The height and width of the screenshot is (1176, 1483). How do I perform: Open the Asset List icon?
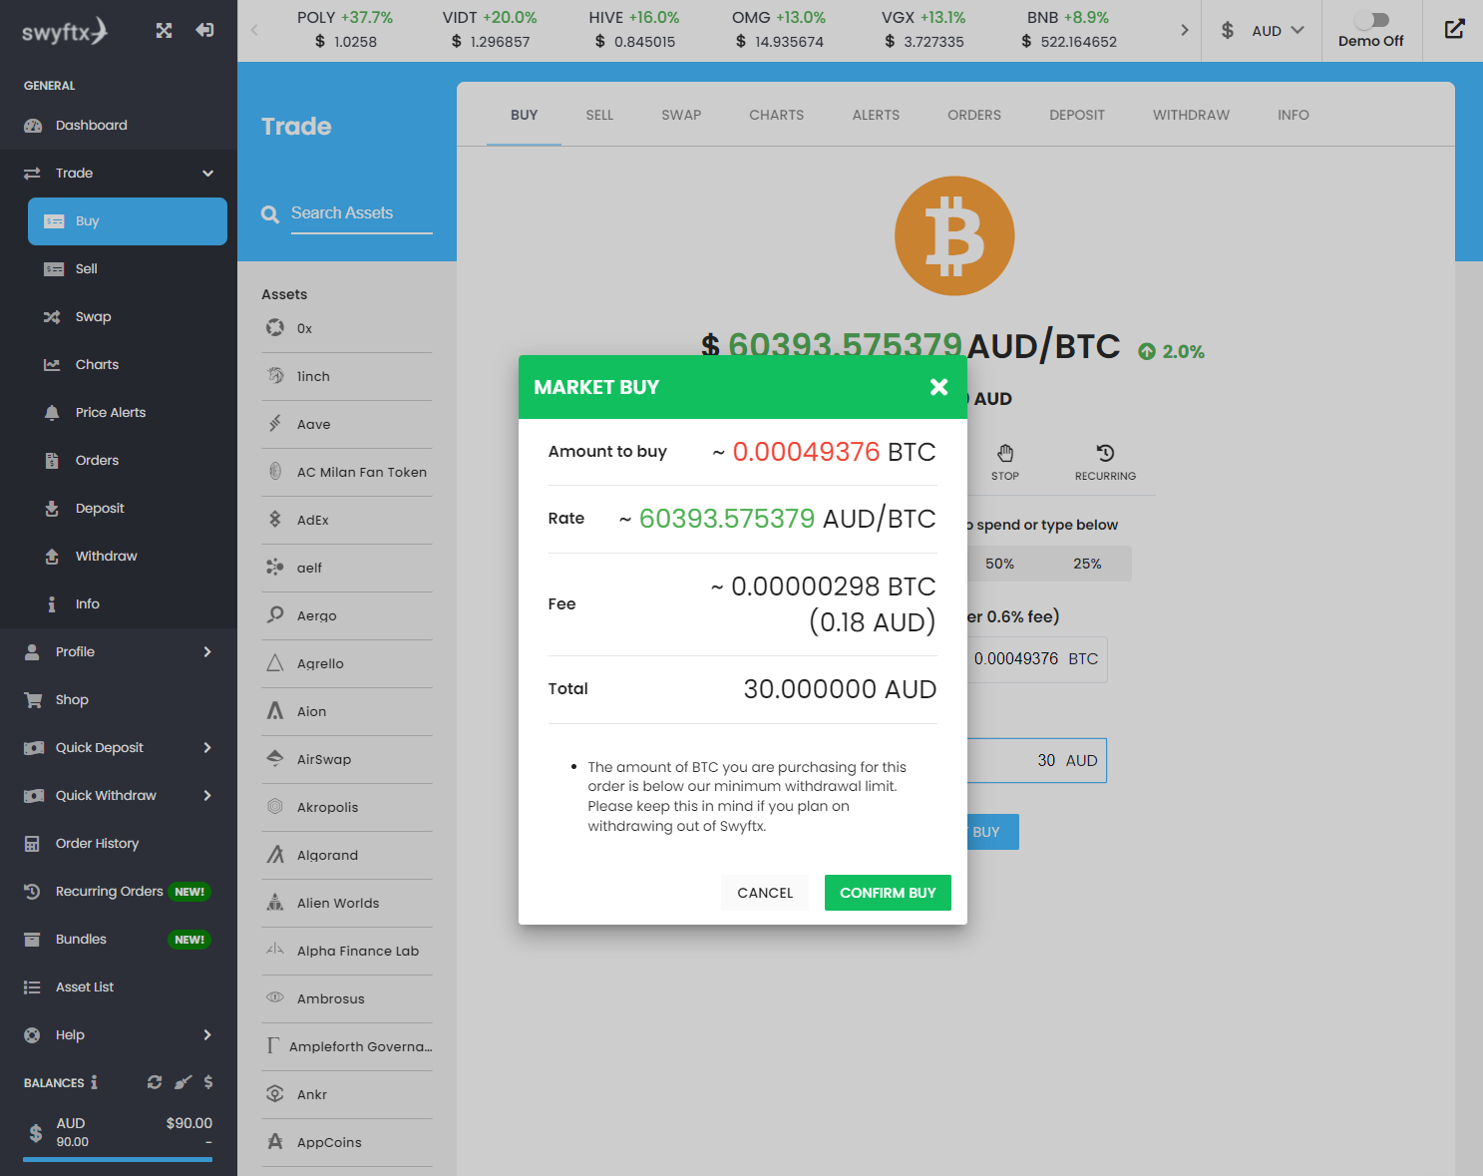pyautogui.click(x=32, y=987)
